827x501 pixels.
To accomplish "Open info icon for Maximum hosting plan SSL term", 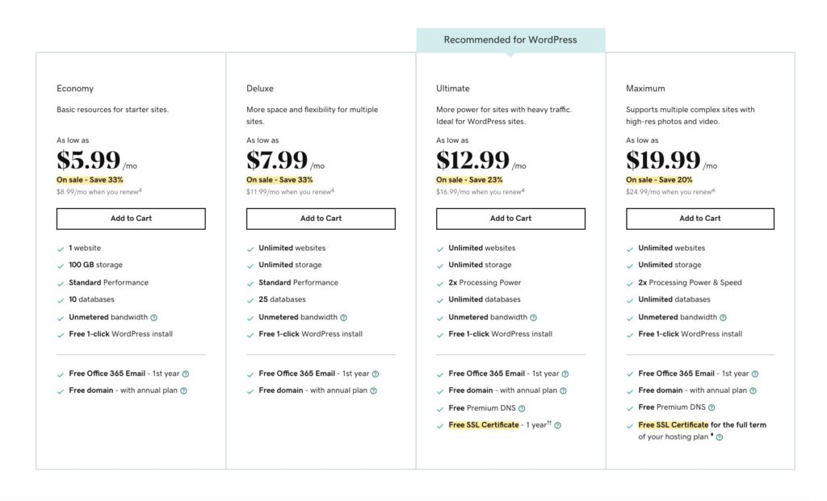I will point(719,438).
